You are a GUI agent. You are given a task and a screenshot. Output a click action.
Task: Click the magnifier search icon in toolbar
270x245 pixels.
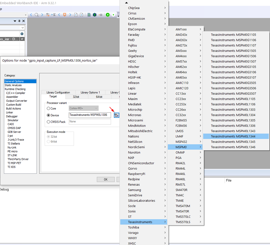[x=36, y=15]
